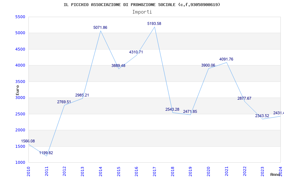Click y-axis value 4500
This screenshot has width=284, height=178.
click(x=21, y=49)
